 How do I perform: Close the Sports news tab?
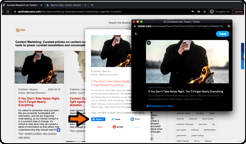click(85, 5)
